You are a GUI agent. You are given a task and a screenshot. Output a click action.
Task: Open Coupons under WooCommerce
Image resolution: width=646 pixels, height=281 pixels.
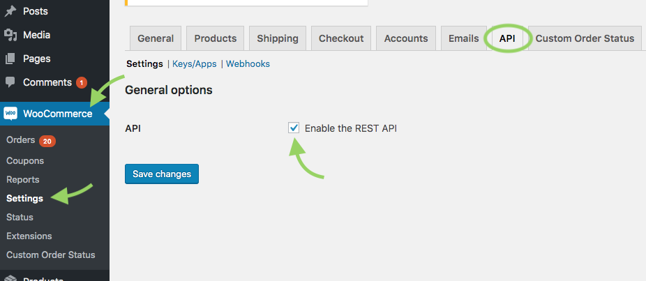coord(25,160)
